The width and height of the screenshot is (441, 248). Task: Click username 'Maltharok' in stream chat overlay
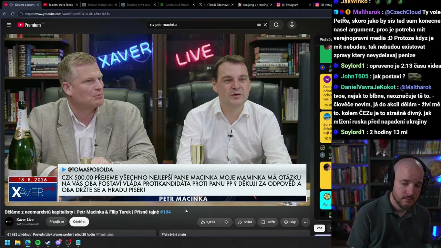pyautogui.click(x=367, y=12)
